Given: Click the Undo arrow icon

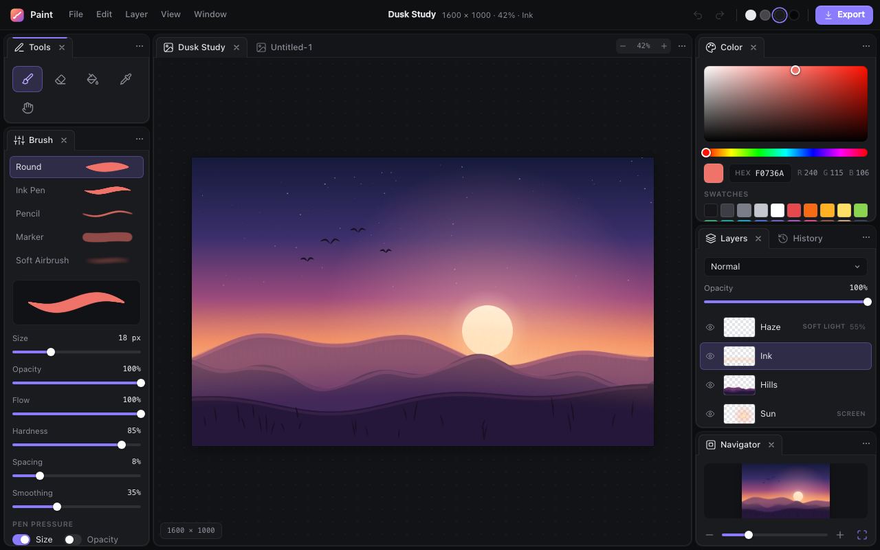Looking at the screenshot, I should point(698,14).
